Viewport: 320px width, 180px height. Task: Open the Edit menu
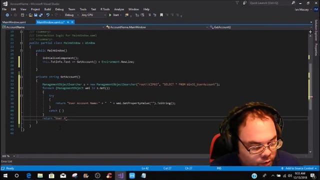click(13, 9)
